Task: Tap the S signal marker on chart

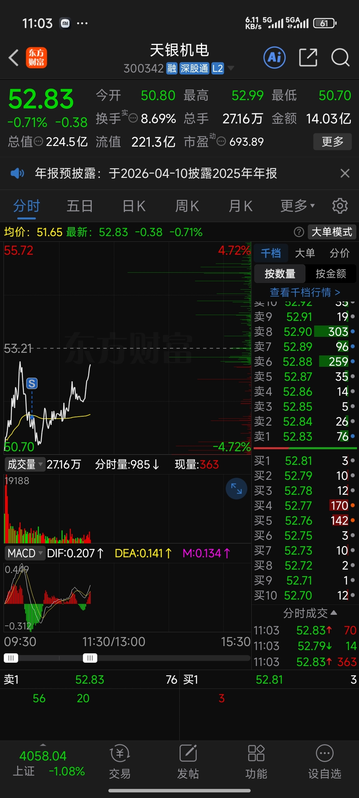Action: pyautogui.click(x=32, y=383)
